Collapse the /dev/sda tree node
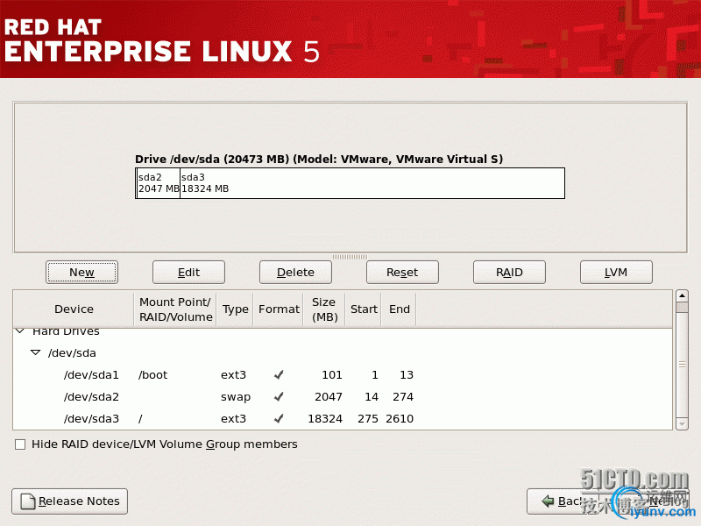 [36, 353]
